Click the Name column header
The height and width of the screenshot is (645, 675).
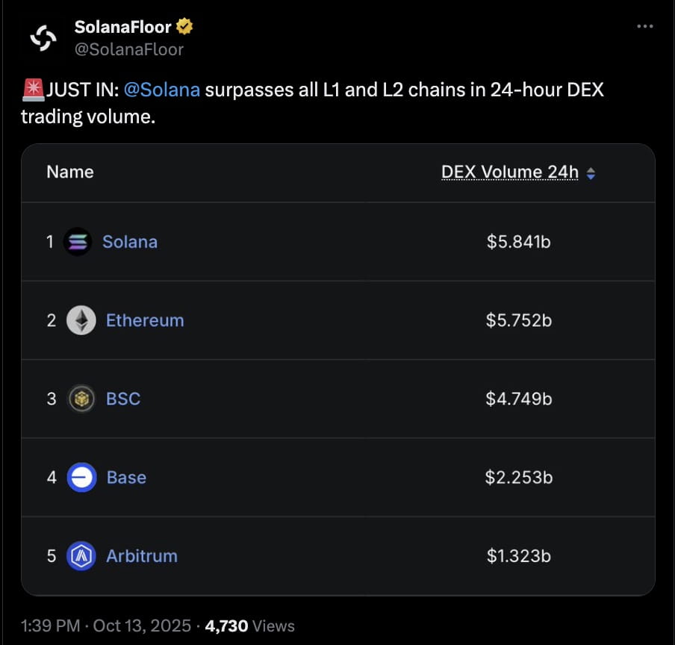pos(70,172)
